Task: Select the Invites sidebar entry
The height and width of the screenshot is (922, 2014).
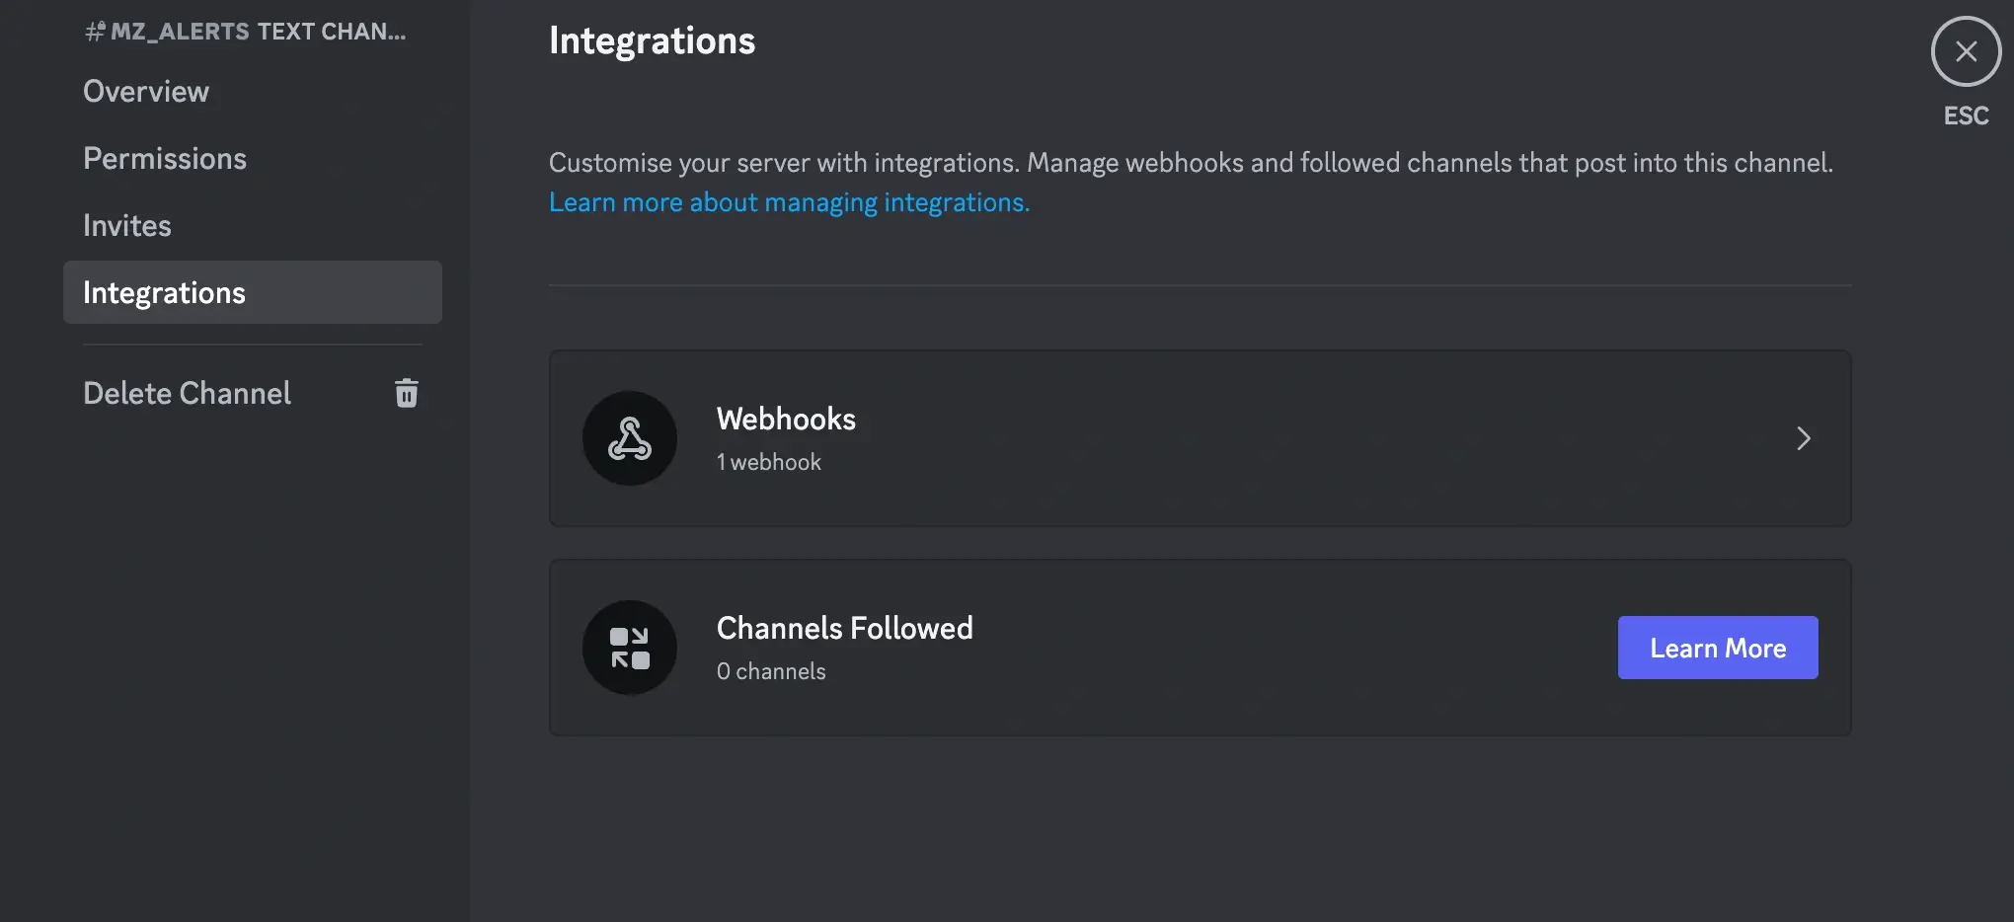Action: click(x=127, y=225)
